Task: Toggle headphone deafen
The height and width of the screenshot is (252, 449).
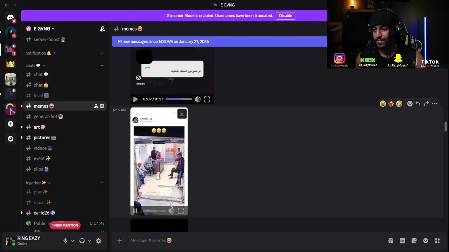Action: pos(82,241)
